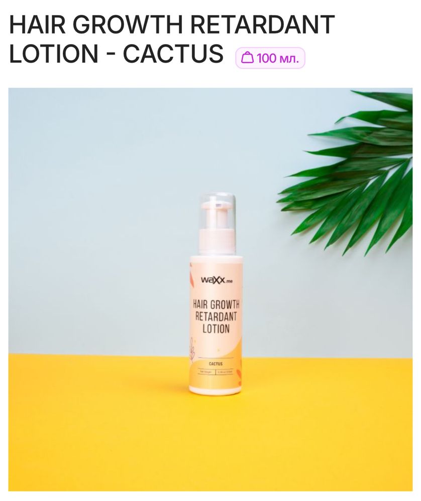This screenshot has height=501, width=421.
Task: Open the Hair Growth Retardant Lotion title
Action: coord(172,39)
